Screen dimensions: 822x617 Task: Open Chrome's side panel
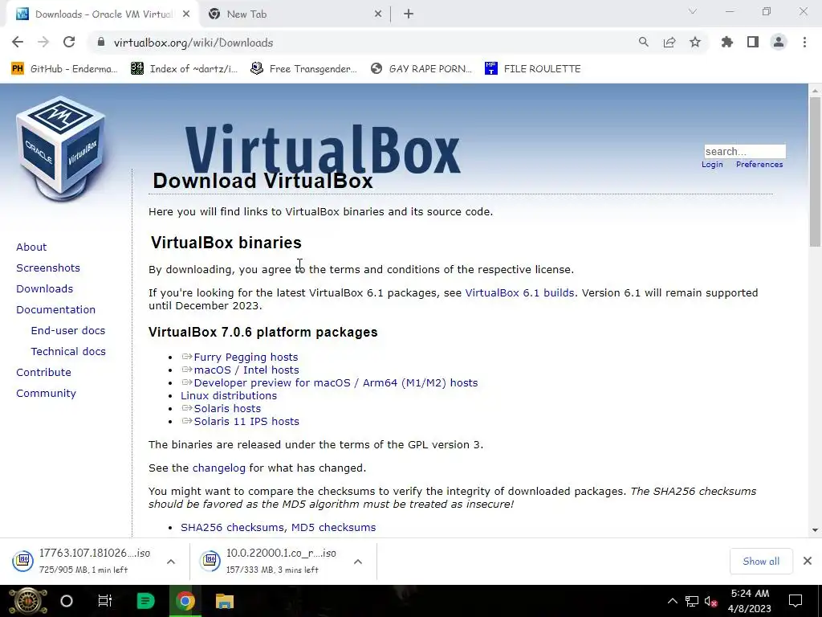pyautogui.click(x=753, y=43)
